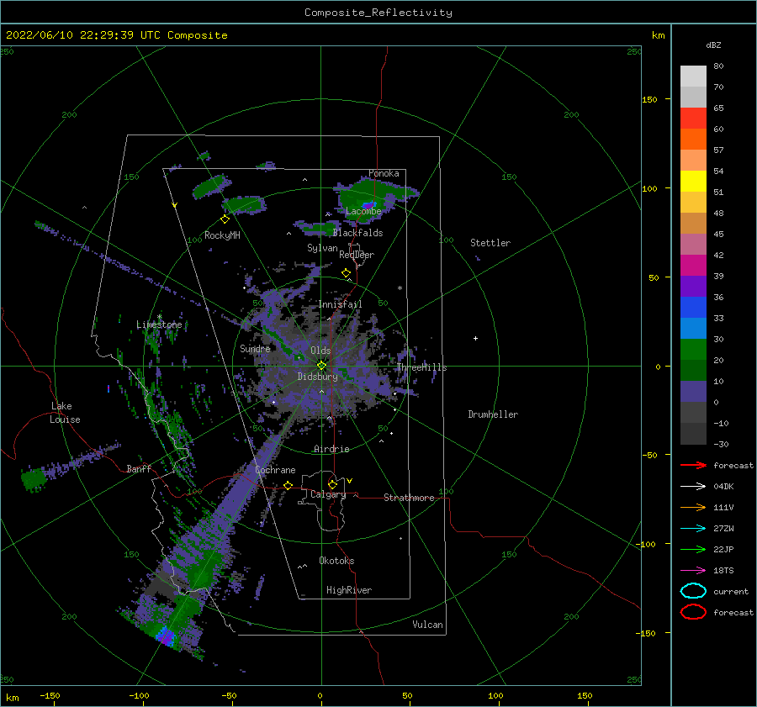Click the Drumheller city label
757x707 pixels.
coord(493,414)
